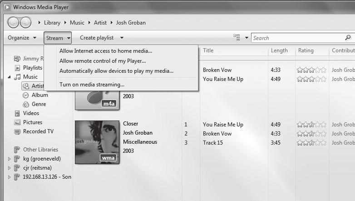355x201 pixels.
Task: Select Genre in the navigation pane
Action: [39, 104]
